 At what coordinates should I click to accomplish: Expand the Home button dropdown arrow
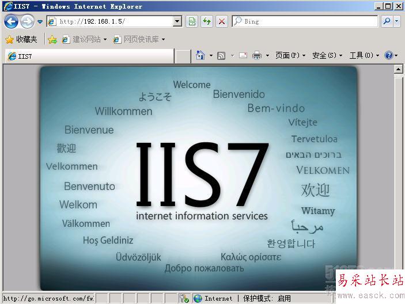[x=211, y=55]
